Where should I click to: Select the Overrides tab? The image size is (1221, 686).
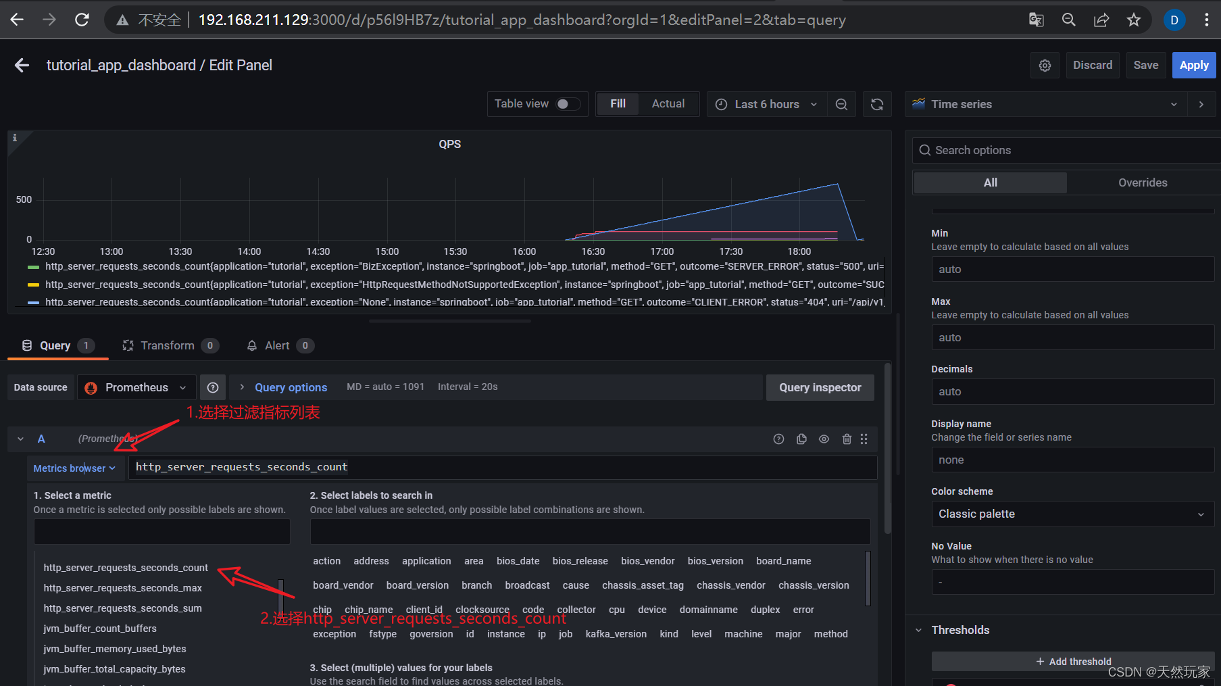click(1143, 182)
